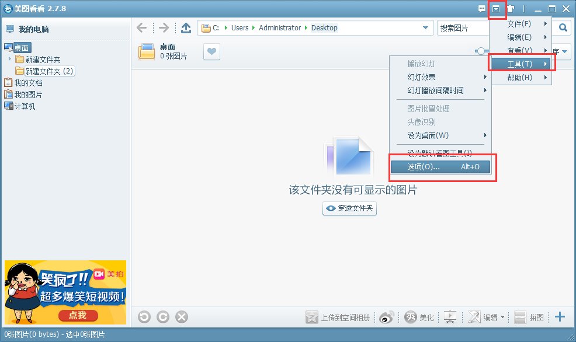Click the skin/theme shirt icon
576x342 pixels.
click(511, 9)
